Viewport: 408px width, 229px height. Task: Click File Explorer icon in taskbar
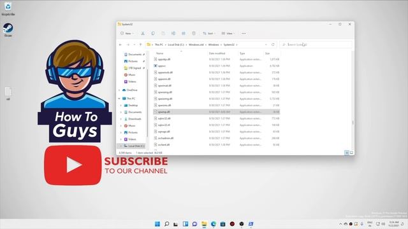tap(204, 224)
